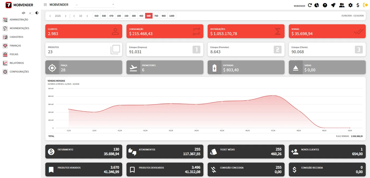
Task: Click the Movimentações sidebar icon
Action: (x=5, y=28)
